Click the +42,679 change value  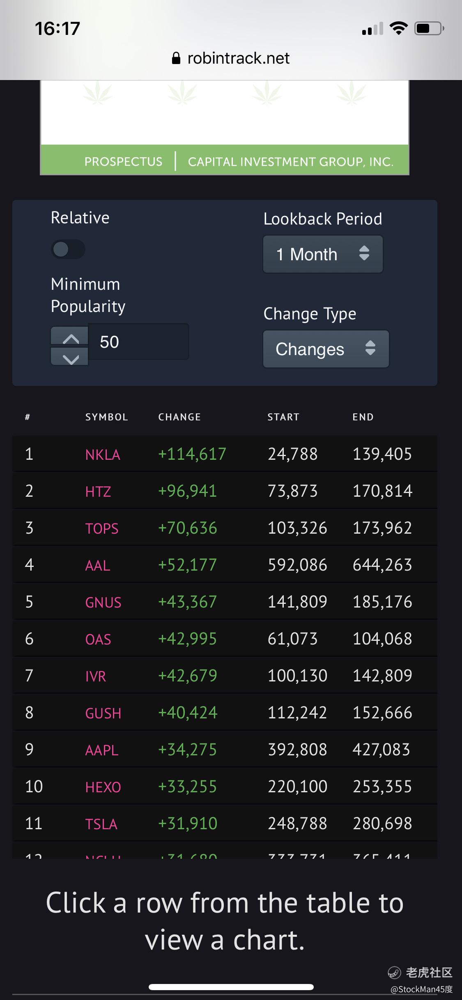188,676
